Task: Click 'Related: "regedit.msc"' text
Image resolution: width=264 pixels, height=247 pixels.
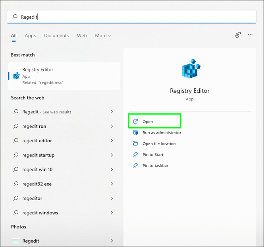Action: coord(43,82)
